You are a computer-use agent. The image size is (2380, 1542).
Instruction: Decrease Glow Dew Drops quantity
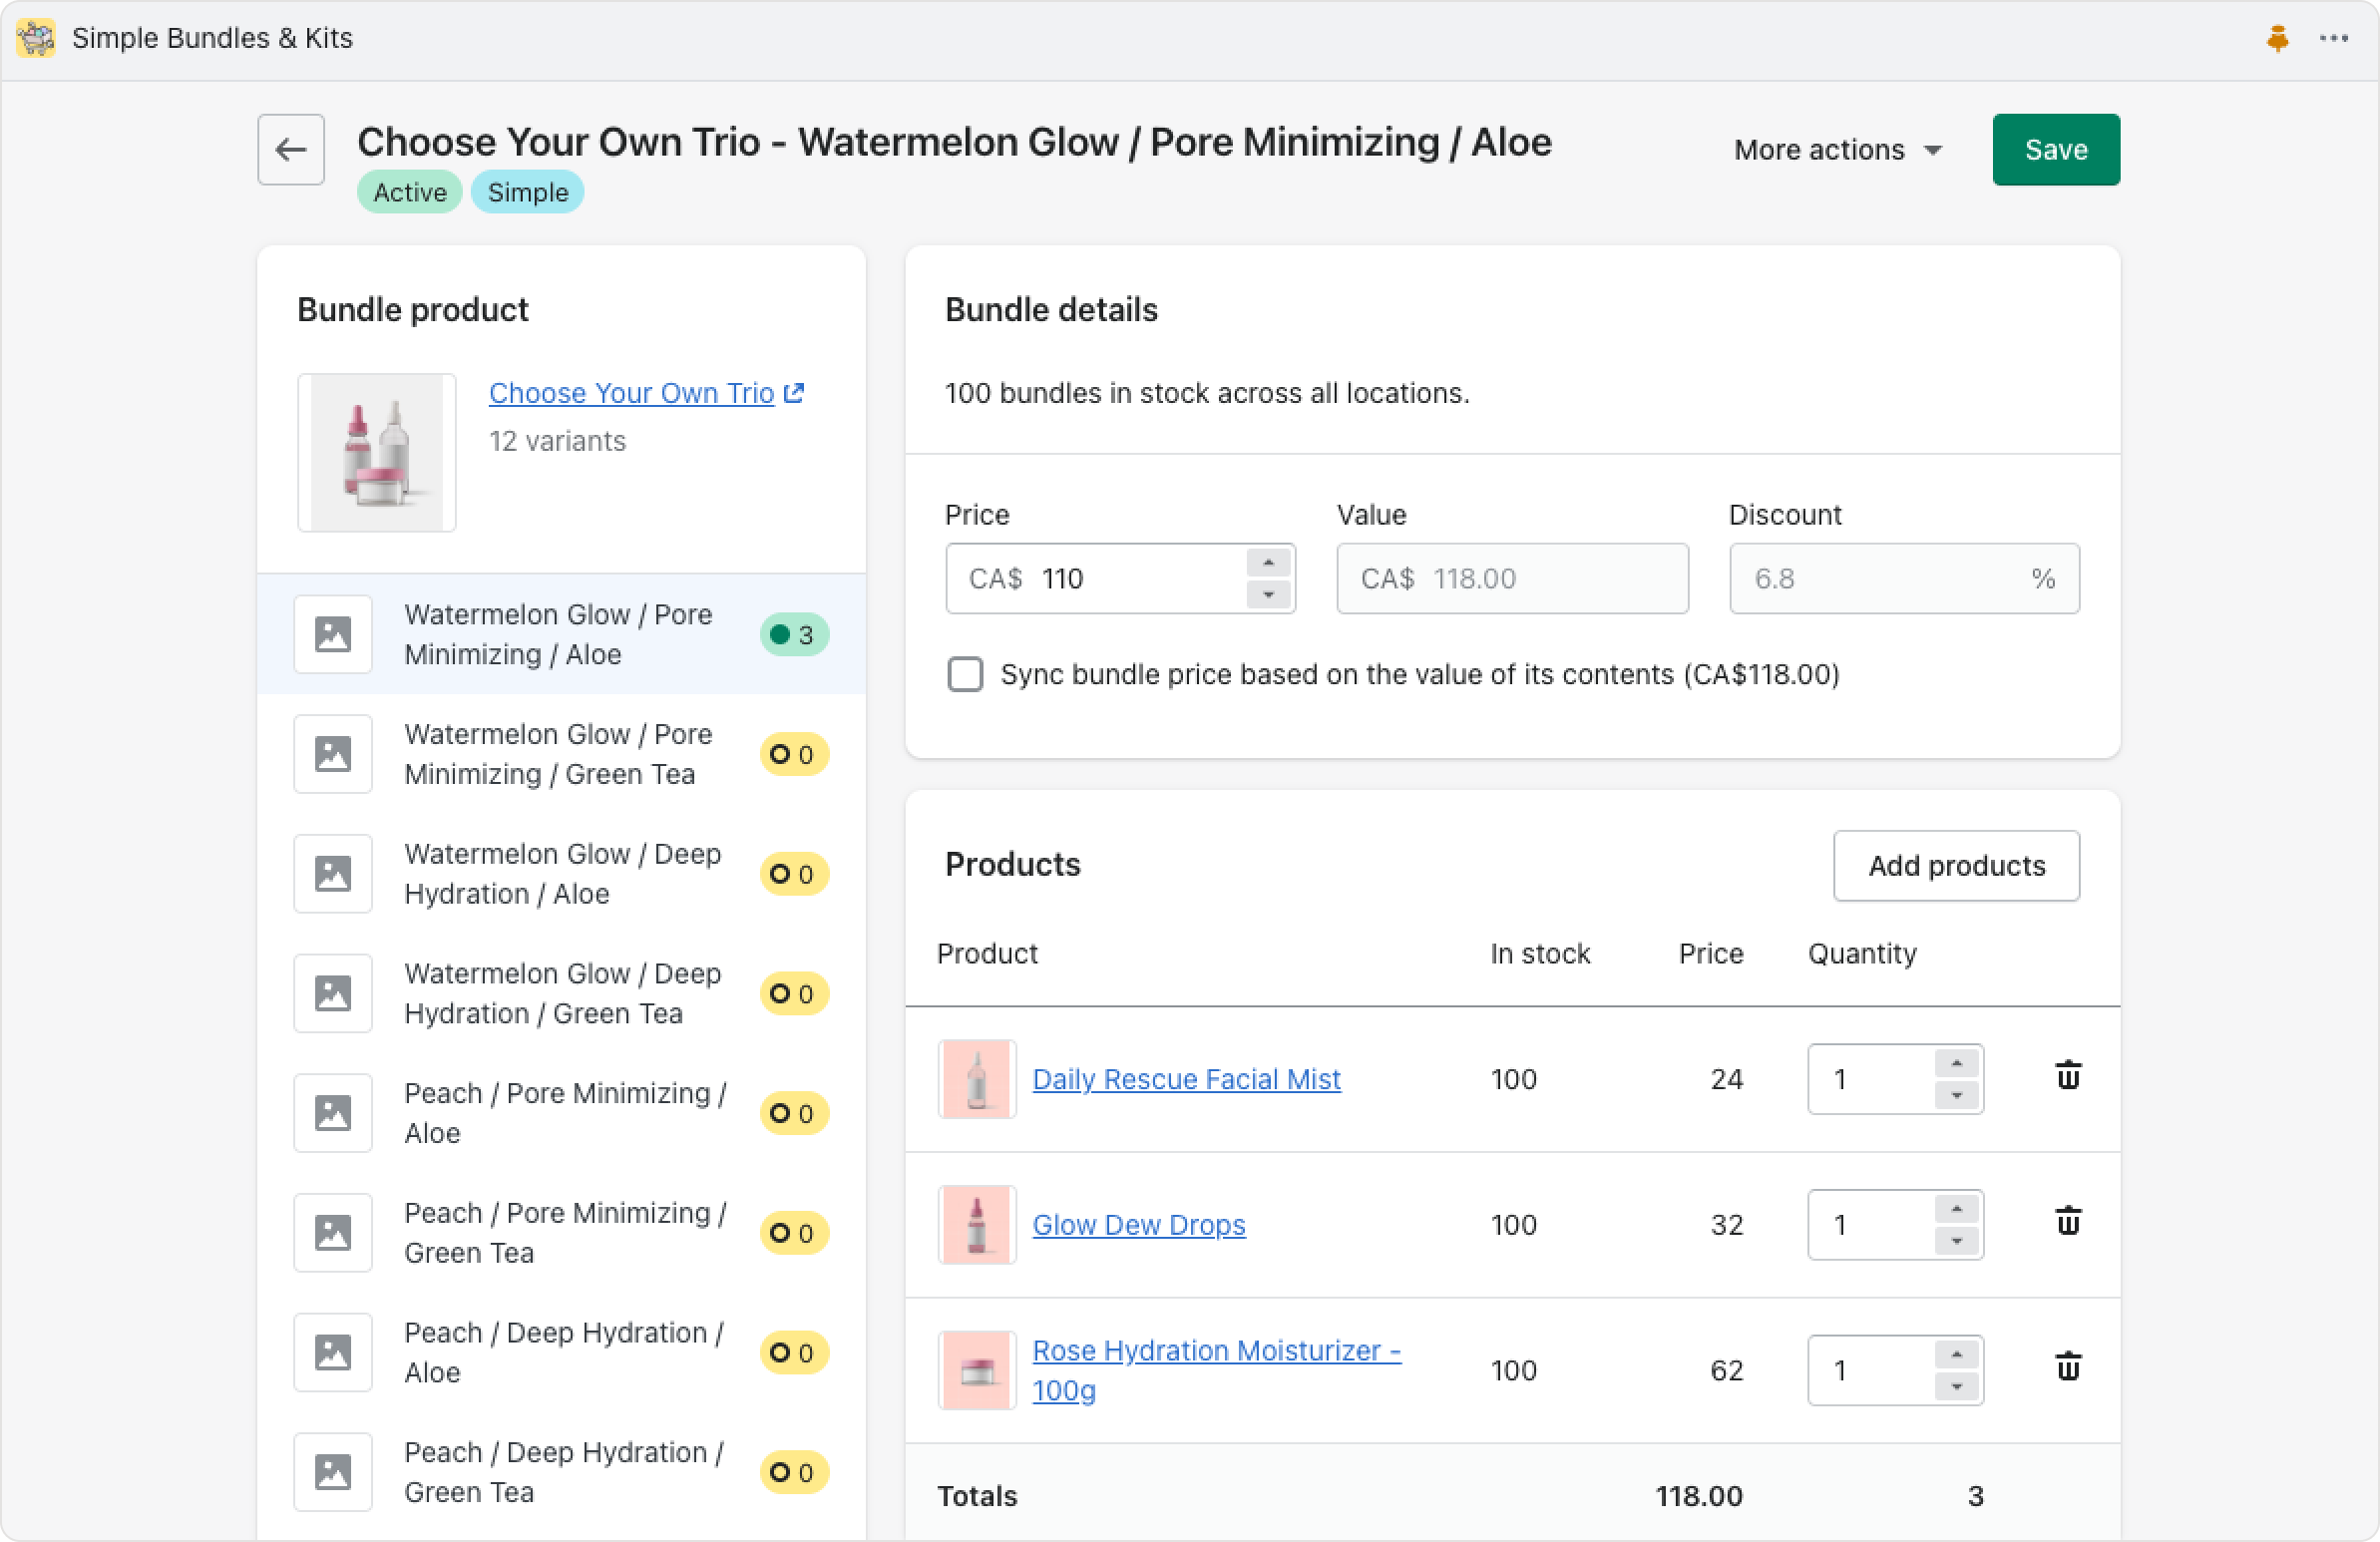coord(1956,1241)
